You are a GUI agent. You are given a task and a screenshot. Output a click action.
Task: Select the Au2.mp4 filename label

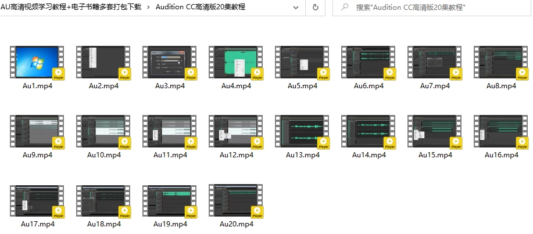[x=103, y=86]
